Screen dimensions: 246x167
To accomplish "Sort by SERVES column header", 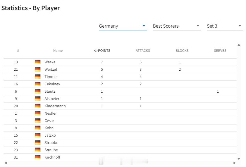I will point(220,51).
